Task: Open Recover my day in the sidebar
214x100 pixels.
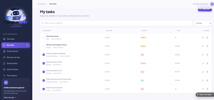Action: tap(16, 57)
